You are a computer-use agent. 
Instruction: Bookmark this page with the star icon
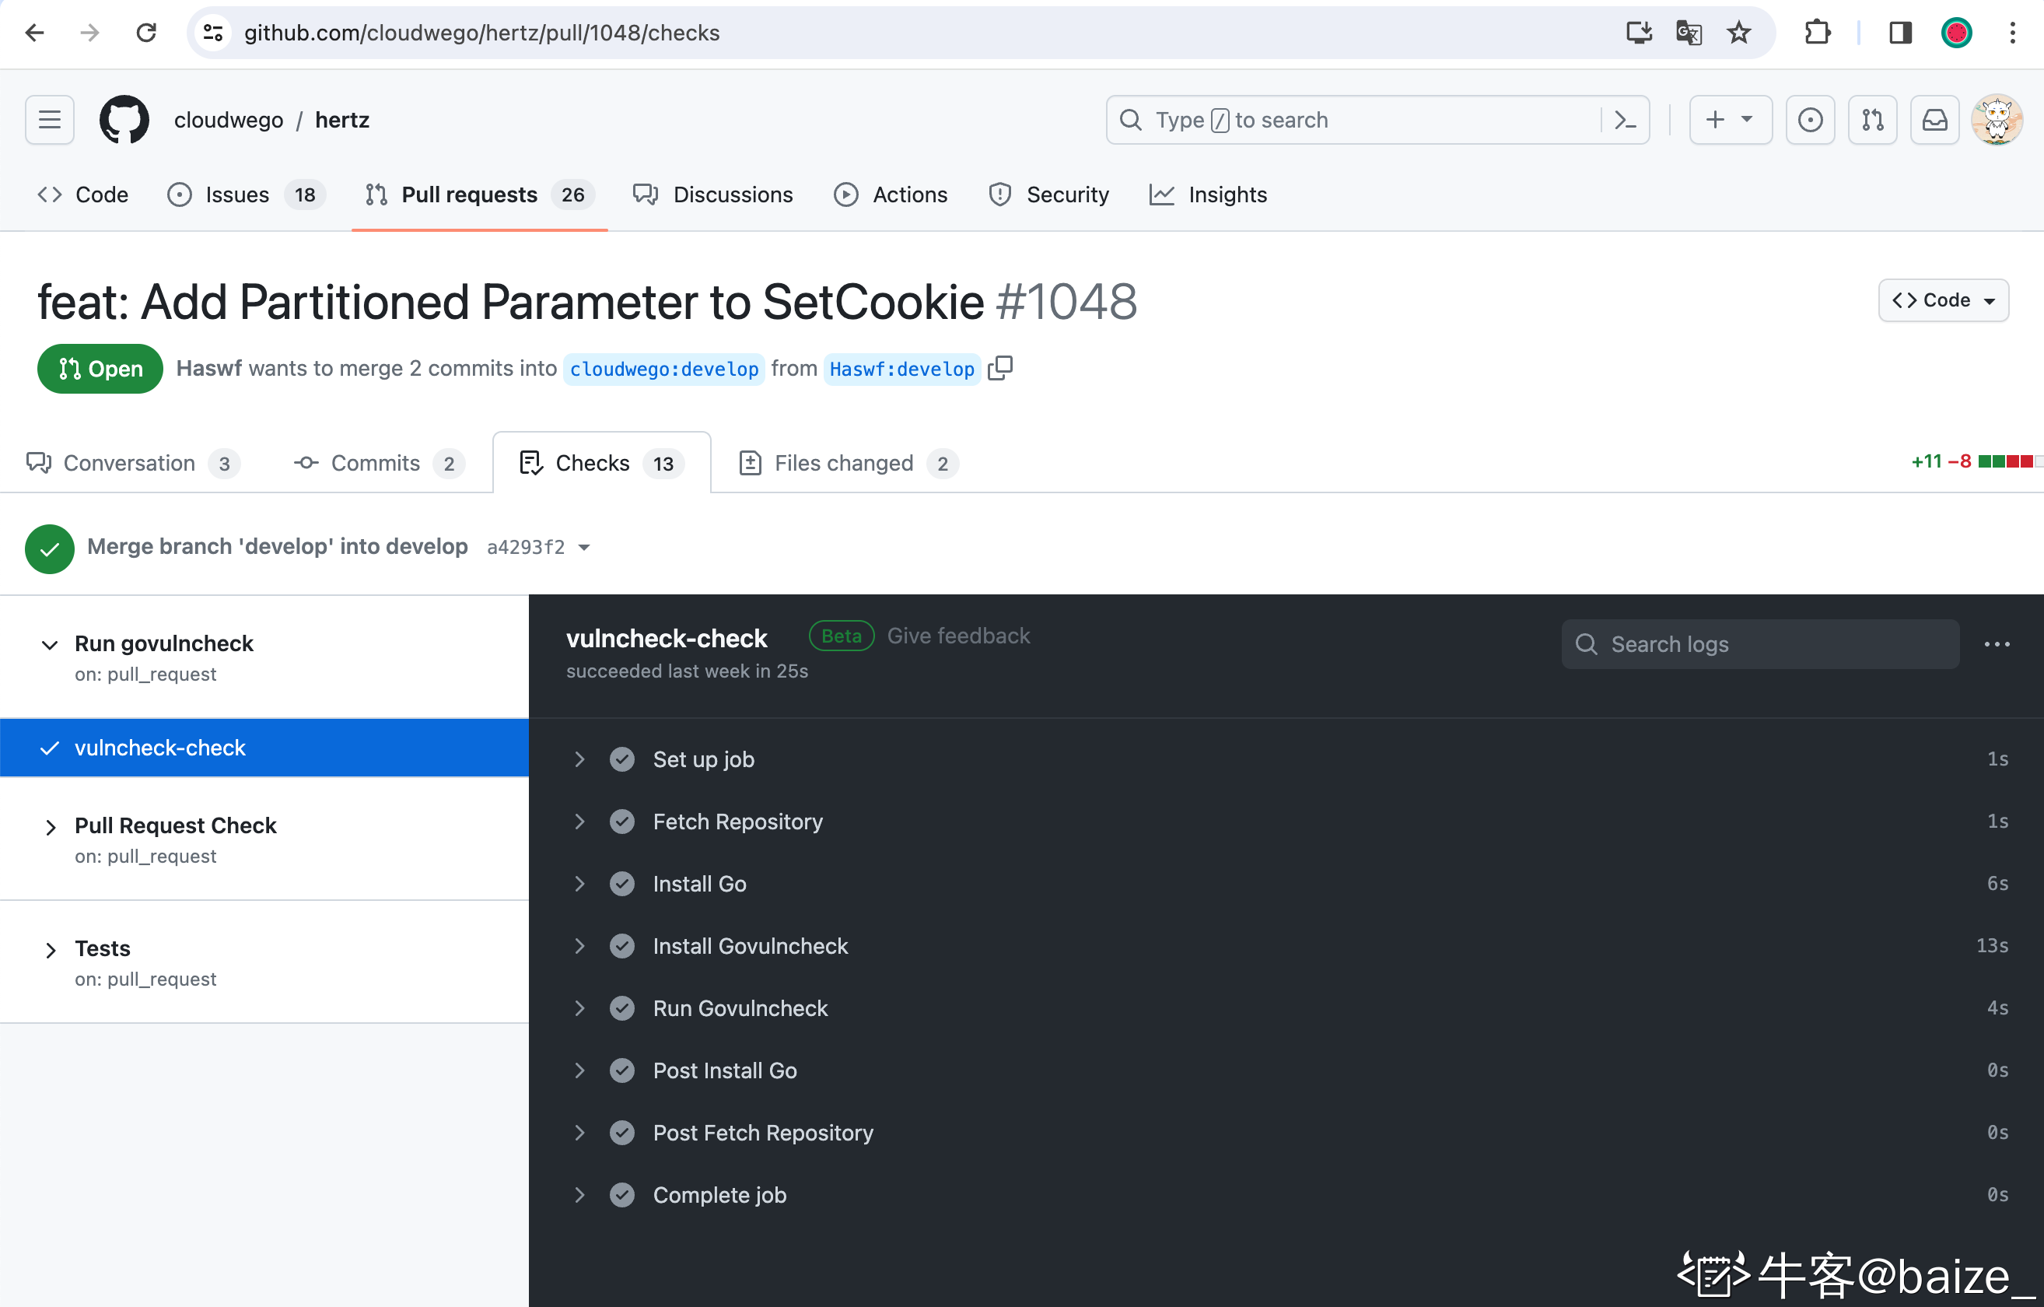click(x=1738, y=33)
